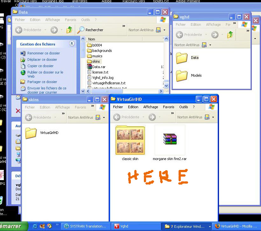
Task: Open the classic skin folder thumbnail
Action: click(130, 140)
